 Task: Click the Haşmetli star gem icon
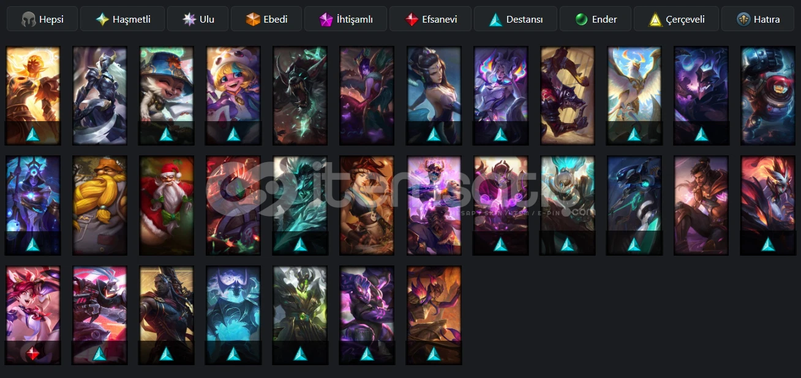pos(102,20)
